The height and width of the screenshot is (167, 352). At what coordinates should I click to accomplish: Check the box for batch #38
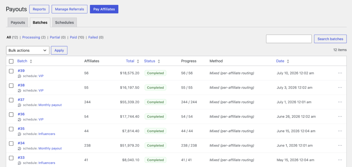11,86
